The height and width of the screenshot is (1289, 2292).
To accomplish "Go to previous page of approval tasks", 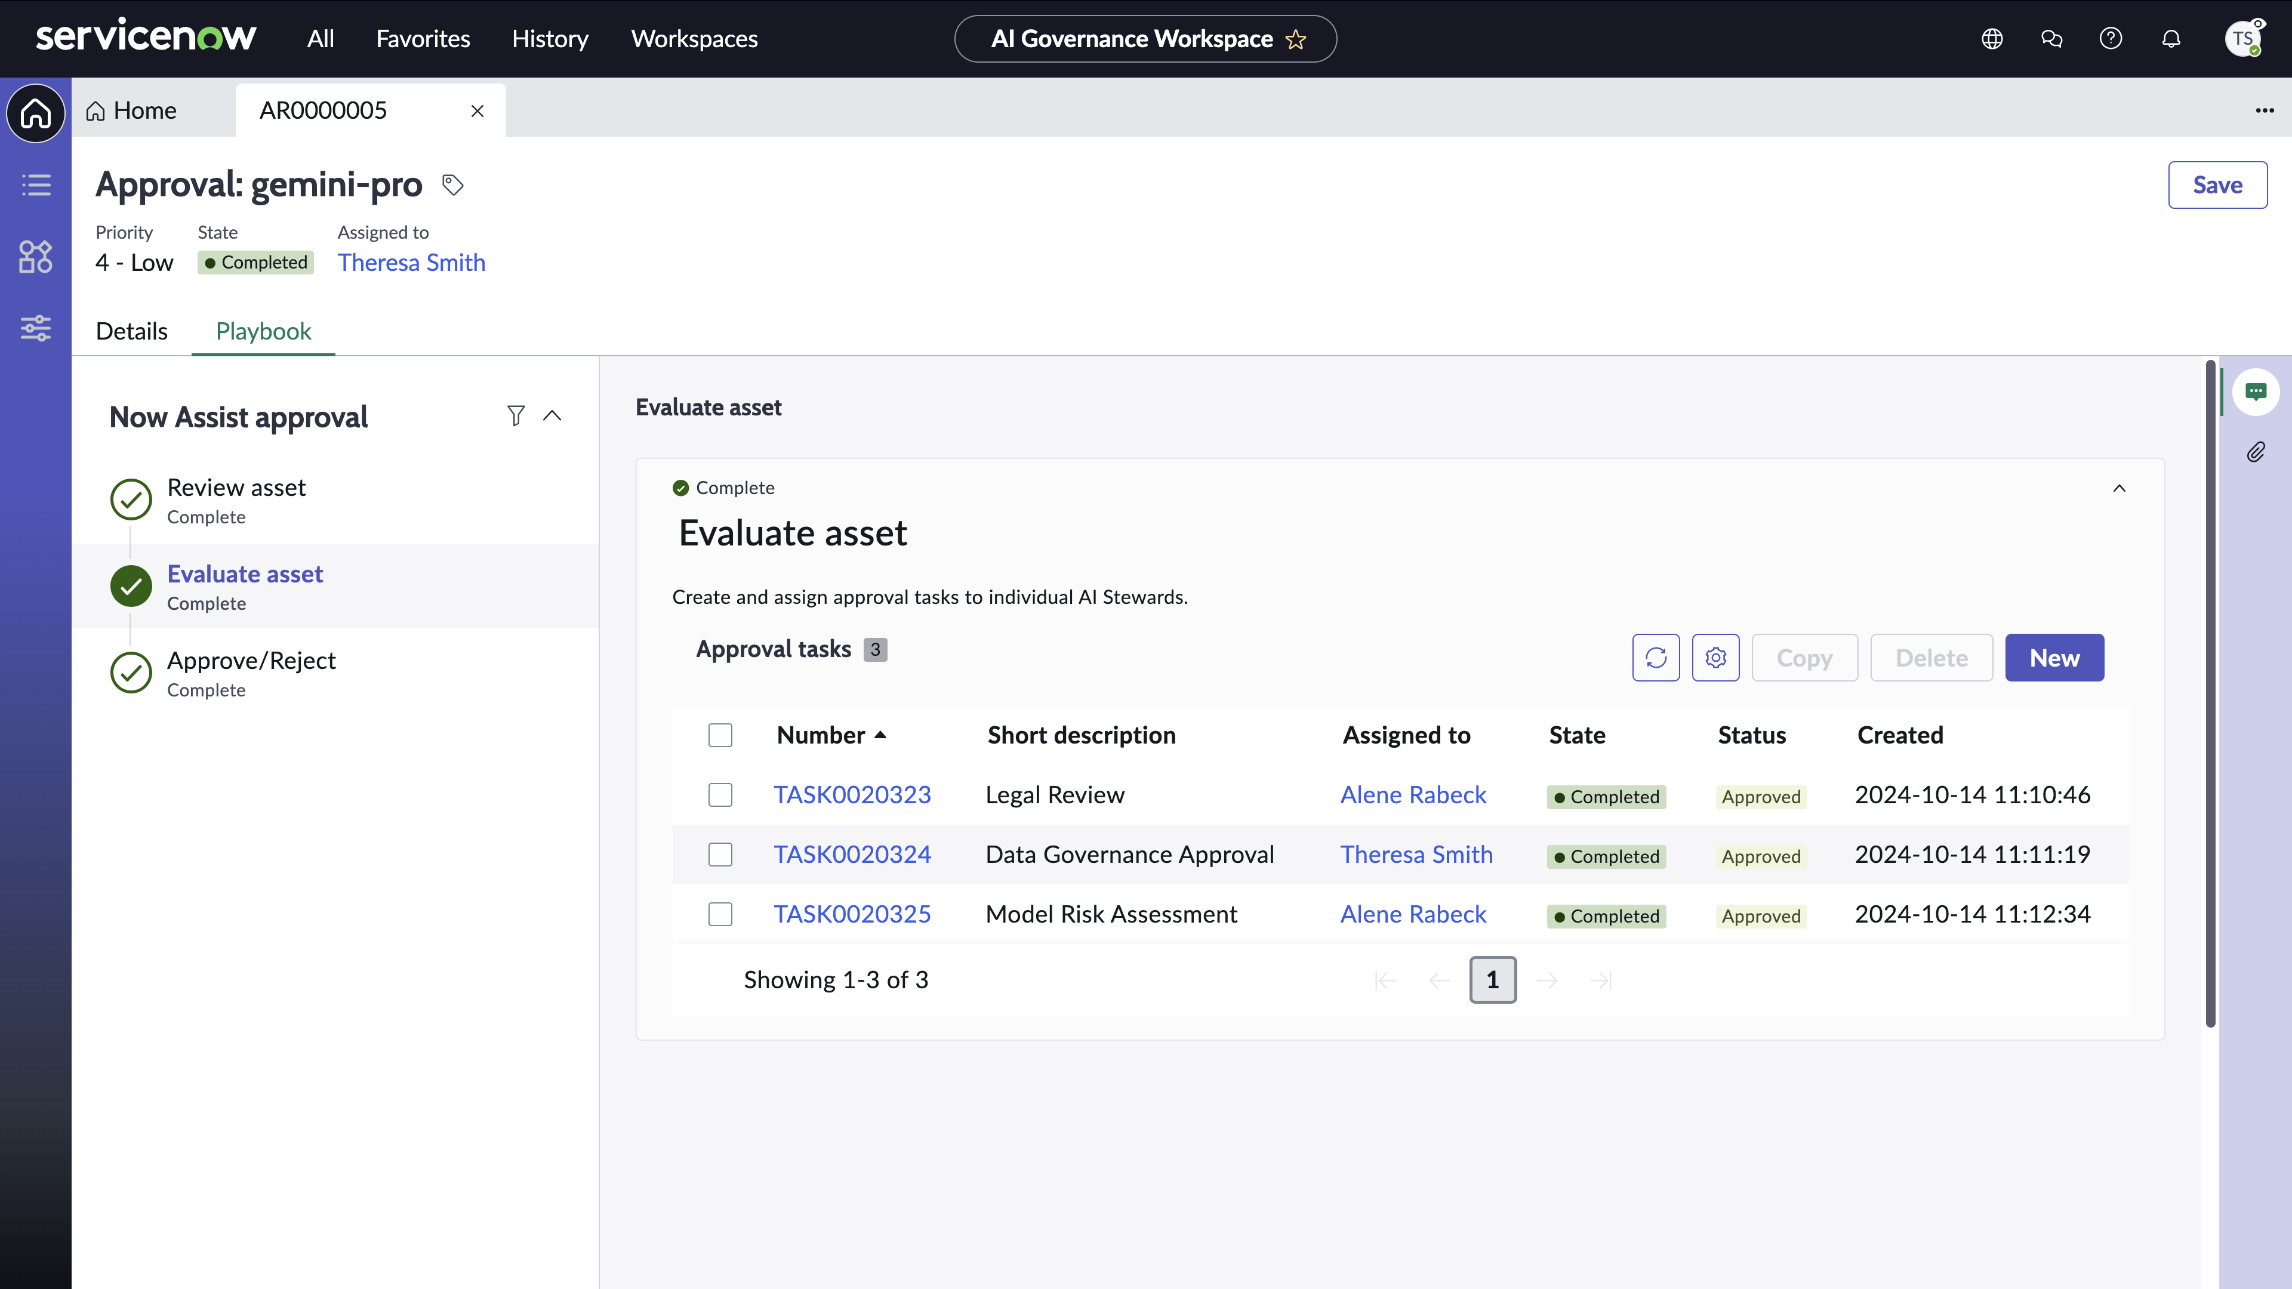I will pos(1438,980).
